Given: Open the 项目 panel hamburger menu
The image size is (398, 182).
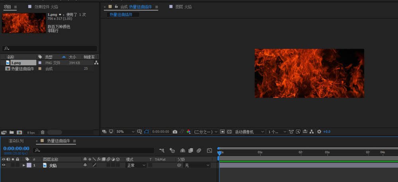Looking at the screenshot, I should pos(16,7).
